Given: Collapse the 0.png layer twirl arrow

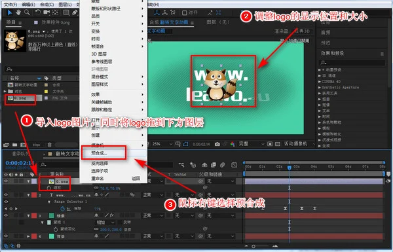Looking at the screenshot, I should 29,181.
